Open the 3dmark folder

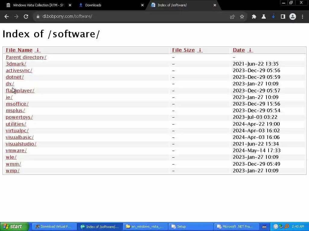[16, 64]
